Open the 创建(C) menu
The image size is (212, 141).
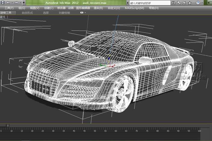click(49, 8)
